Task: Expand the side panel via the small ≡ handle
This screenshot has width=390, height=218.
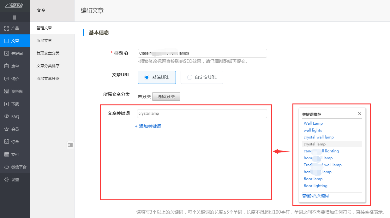Action: click(x=70, y=145)
